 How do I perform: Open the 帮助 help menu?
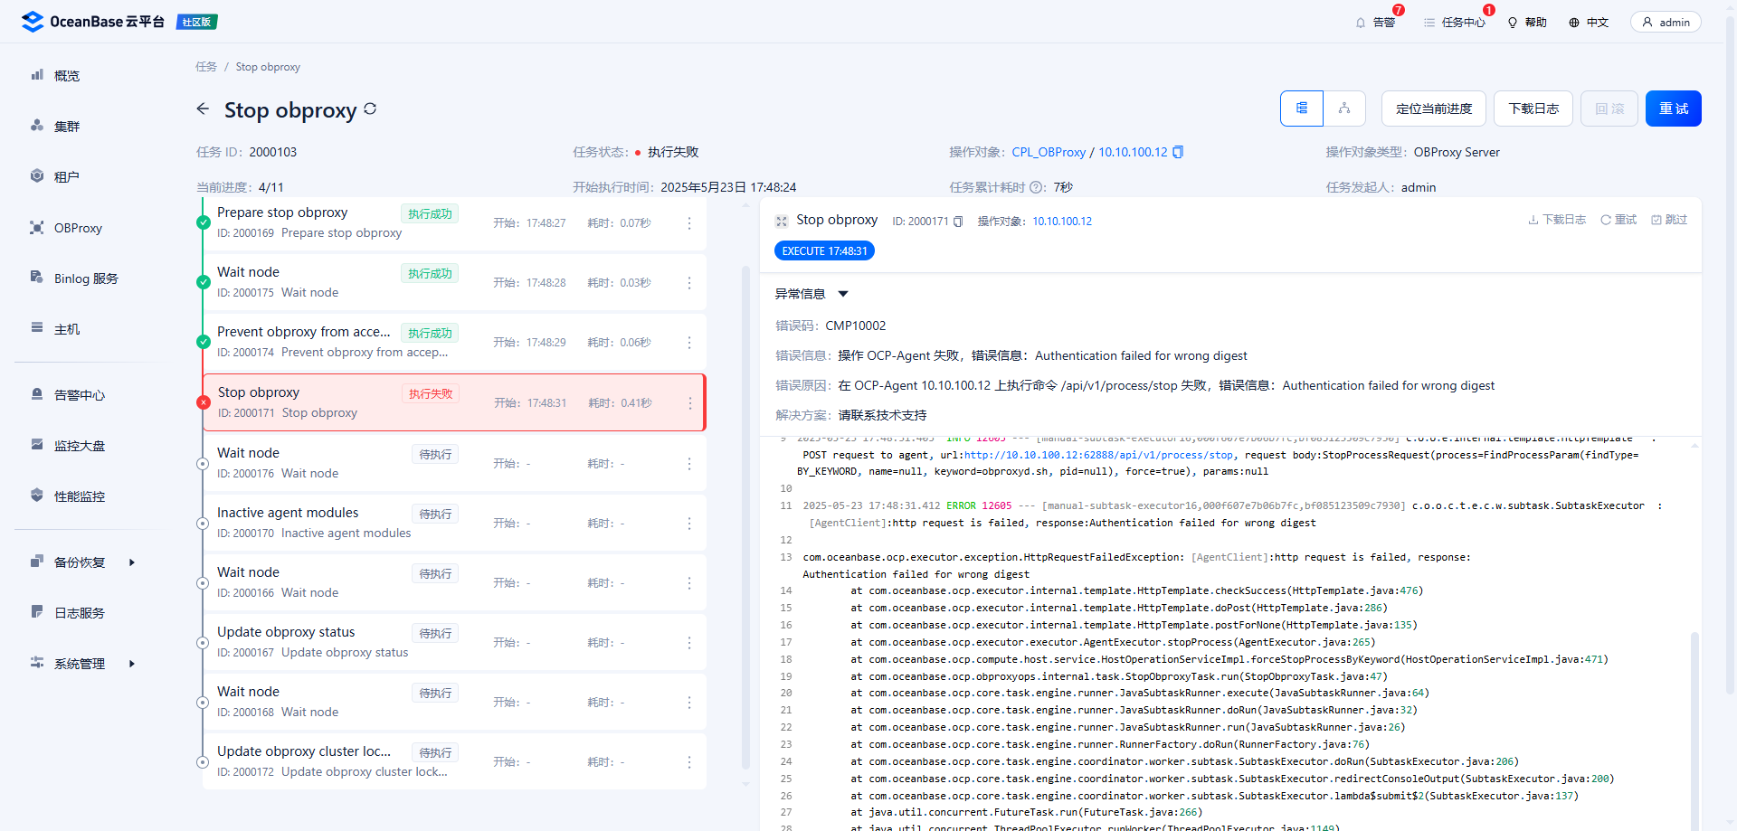[1527, 23]
